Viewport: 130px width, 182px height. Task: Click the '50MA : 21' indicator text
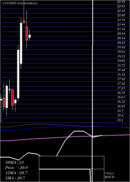pos(15,162)
